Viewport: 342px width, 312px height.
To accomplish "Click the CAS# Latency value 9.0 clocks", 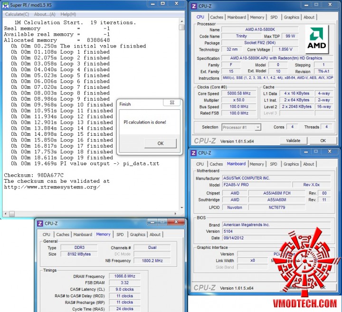I will [x=125, y=289].
